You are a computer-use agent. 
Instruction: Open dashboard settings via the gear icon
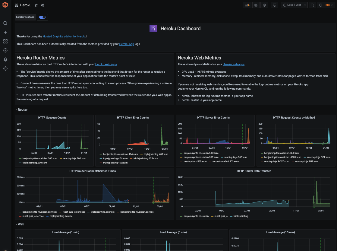pyautogui.click(x=264, y=5)
